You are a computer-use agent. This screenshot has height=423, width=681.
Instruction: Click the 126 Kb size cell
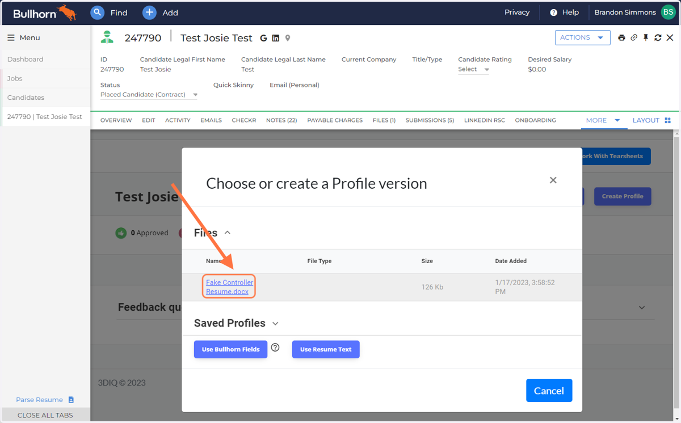432,287
